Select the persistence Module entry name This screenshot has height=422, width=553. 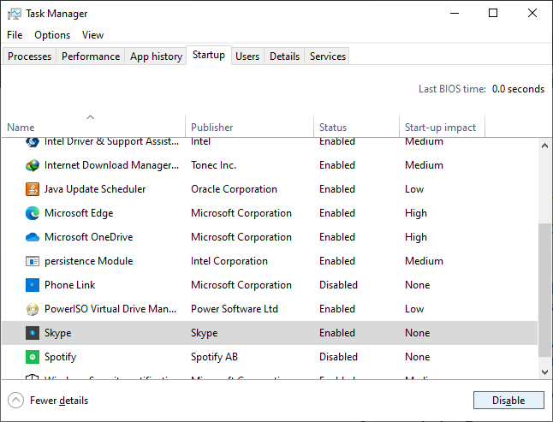click(88, 261)
